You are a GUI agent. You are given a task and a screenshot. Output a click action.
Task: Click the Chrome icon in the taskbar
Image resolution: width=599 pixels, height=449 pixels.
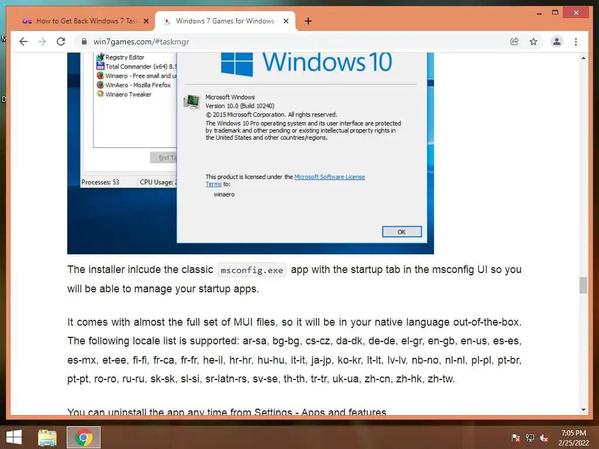click(84, 437)
